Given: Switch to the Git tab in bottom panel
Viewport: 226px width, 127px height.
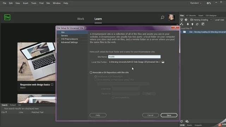Looking at the screenshot, I should 19,105.
